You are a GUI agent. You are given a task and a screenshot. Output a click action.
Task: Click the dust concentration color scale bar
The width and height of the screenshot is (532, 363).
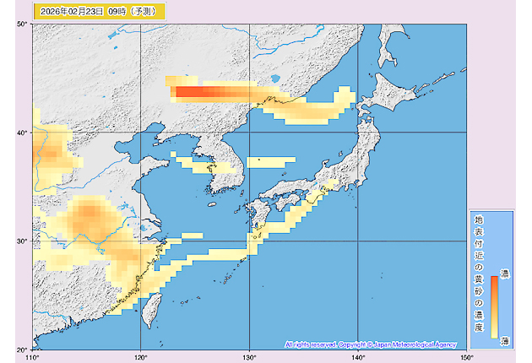click(494, 306)
